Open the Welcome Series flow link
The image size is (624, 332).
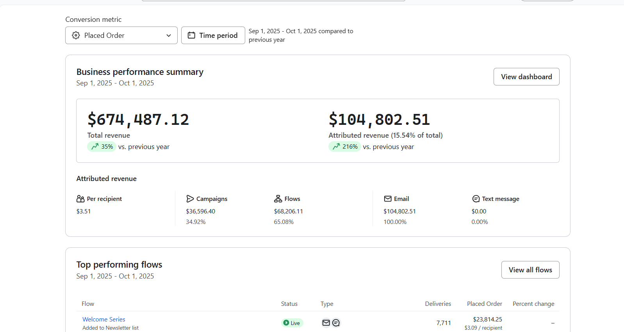[104, 319]
